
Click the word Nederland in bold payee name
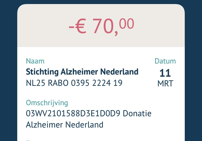point(119,72)
